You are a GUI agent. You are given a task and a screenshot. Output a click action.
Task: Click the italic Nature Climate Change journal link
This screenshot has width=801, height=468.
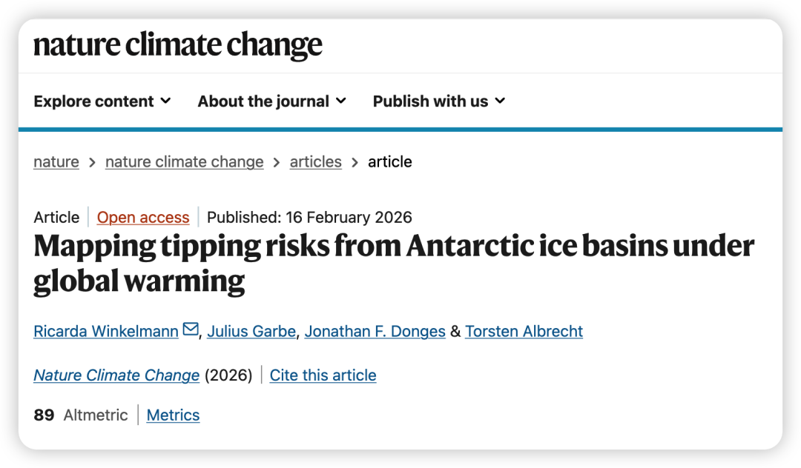tap(116, 375)
